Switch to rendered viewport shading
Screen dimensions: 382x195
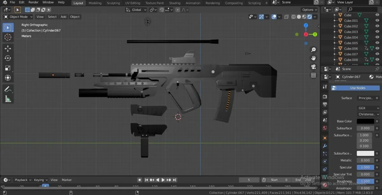309,17
